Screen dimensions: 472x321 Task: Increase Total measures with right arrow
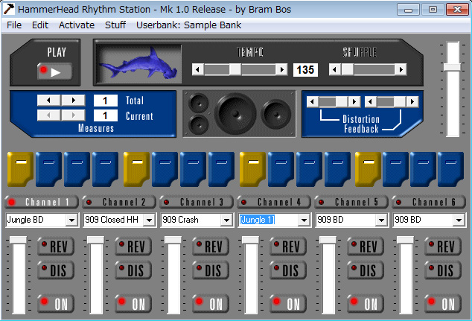pos(73,100)
